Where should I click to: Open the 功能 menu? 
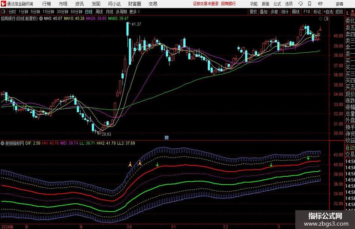point(254,4)
